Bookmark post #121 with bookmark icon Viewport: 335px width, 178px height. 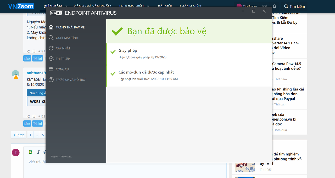[34, 51]
